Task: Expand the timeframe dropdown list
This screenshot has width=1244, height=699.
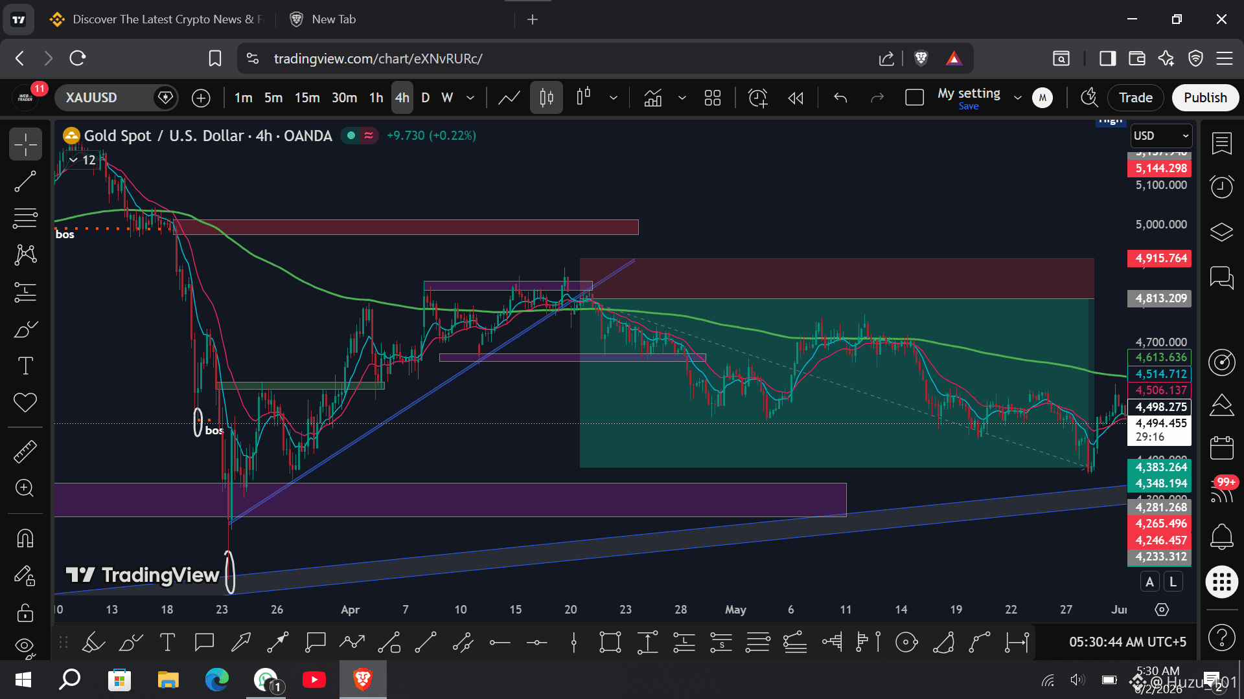Action: pyautogui.click(x=470, y=98)
